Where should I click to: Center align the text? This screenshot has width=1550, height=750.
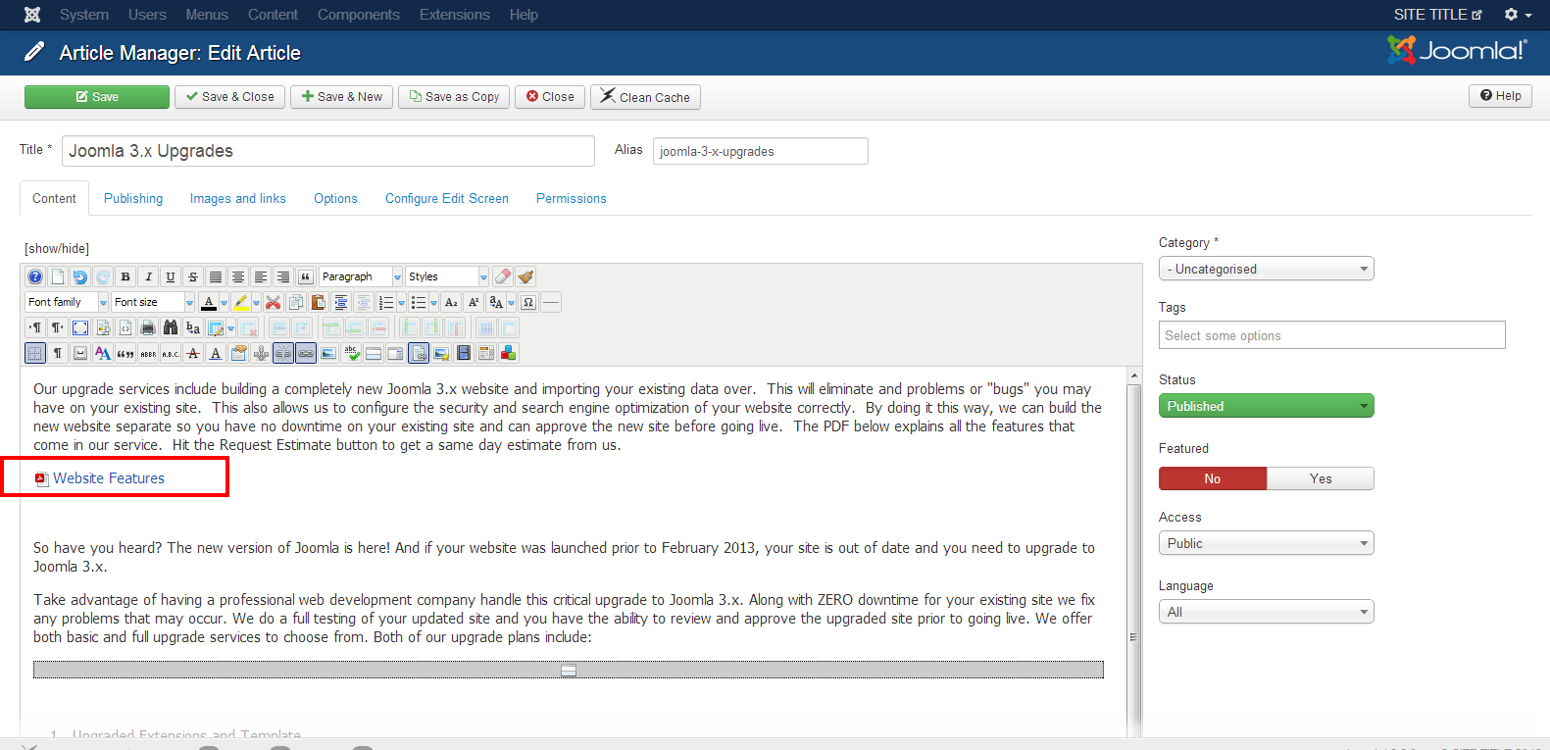coord(238,276)
